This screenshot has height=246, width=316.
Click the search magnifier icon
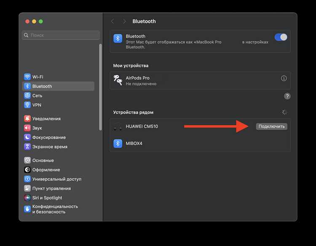(26, 35)
